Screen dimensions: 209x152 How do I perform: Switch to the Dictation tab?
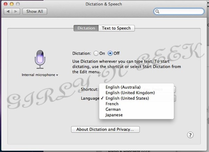(86, 28)
